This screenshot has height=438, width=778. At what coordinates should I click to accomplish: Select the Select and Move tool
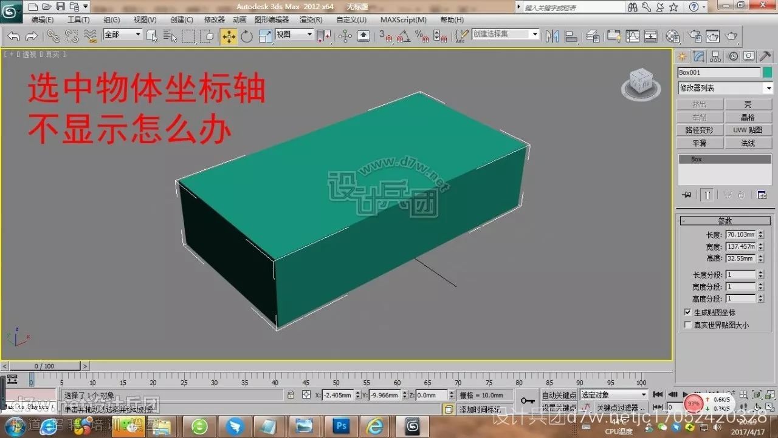coord(228,35)
